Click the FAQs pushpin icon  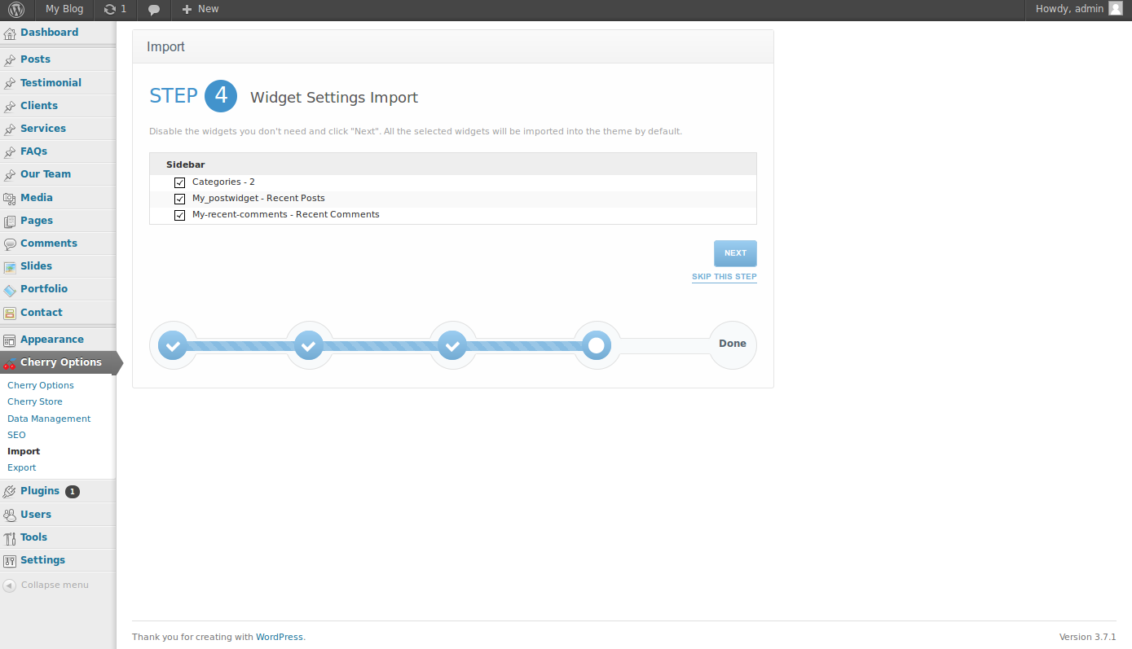pyautogui.click(x=10, y=151)
